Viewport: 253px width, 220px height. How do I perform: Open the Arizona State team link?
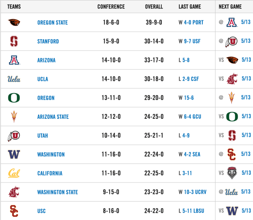(53, 117)
